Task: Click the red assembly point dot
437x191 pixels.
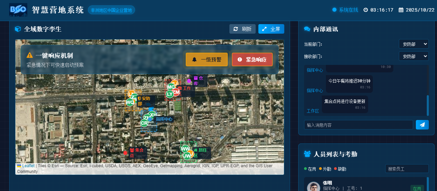Action: coord(125,153)
